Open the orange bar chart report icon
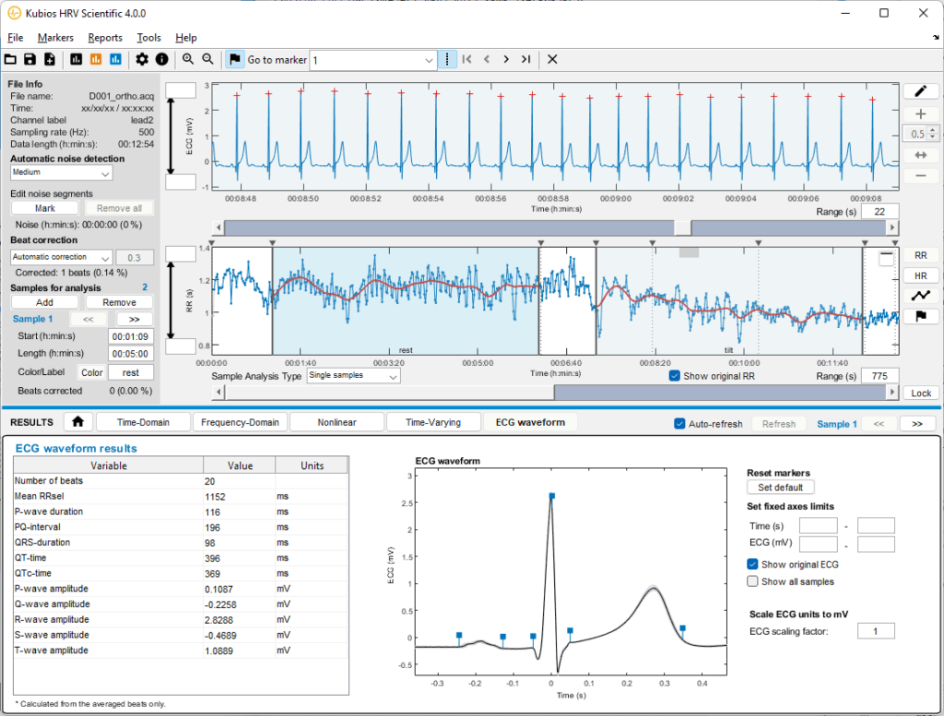944x716 pixels. pos(96,59)
